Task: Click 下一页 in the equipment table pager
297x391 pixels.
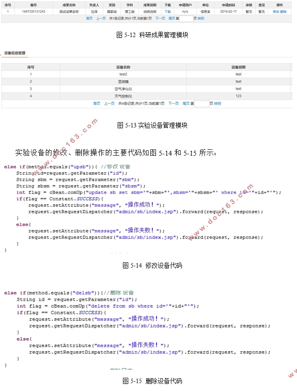Action: click(x=174, y=104)
